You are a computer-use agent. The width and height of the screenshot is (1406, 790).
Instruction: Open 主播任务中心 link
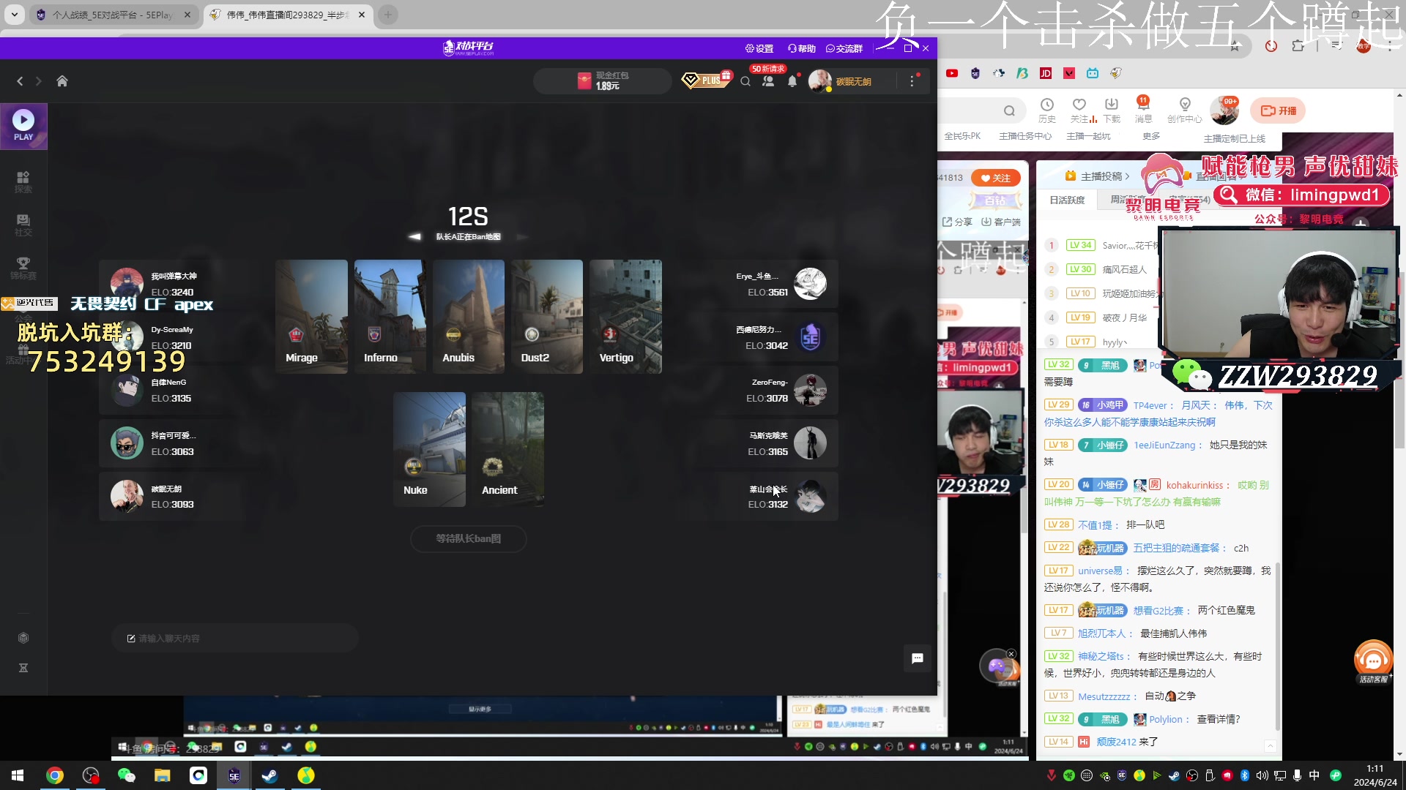1025,136
